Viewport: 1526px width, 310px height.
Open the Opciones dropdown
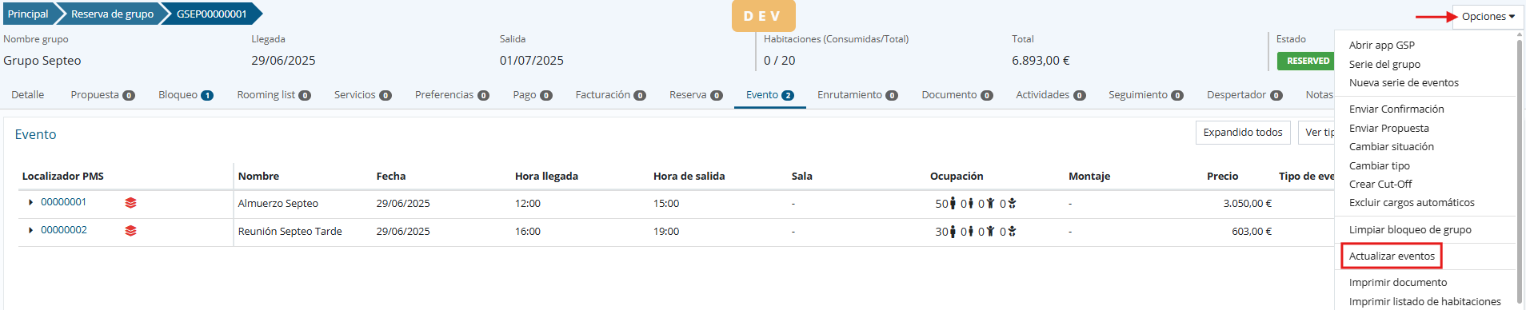(x=1488, y=16)
